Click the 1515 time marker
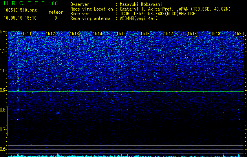The image size is (247, 157). (121, 34)
